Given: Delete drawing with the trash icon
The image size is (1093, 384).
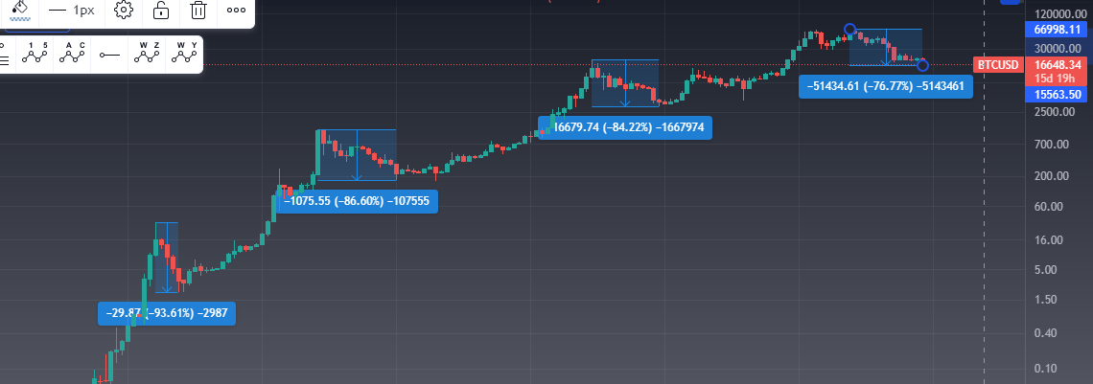Looking at the screenshot, I should coord(198,11).
